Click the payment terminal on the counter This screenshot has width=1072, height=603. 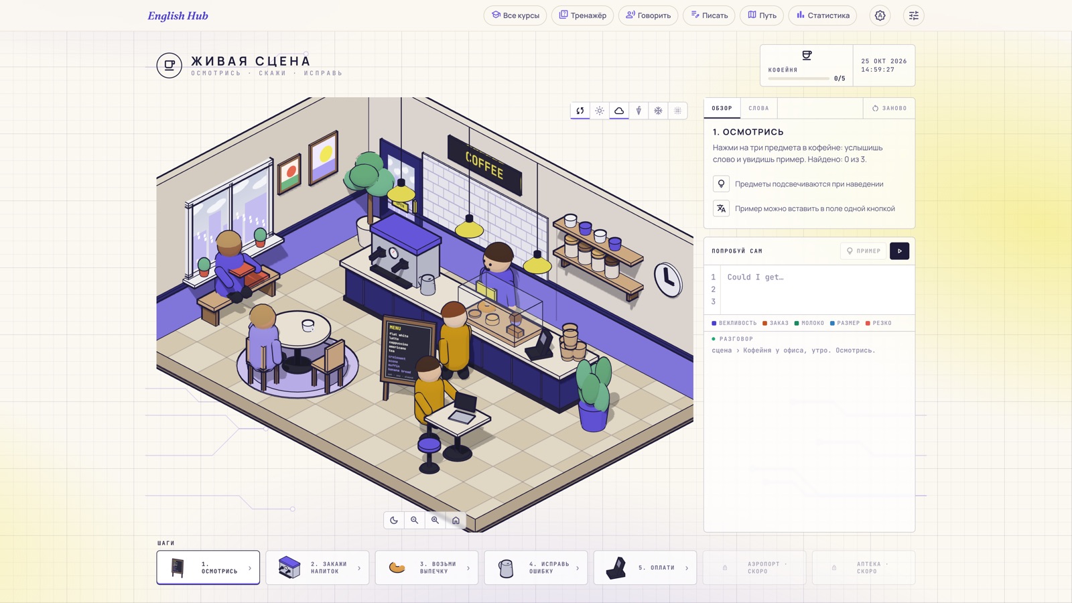(x=541, y=344)
